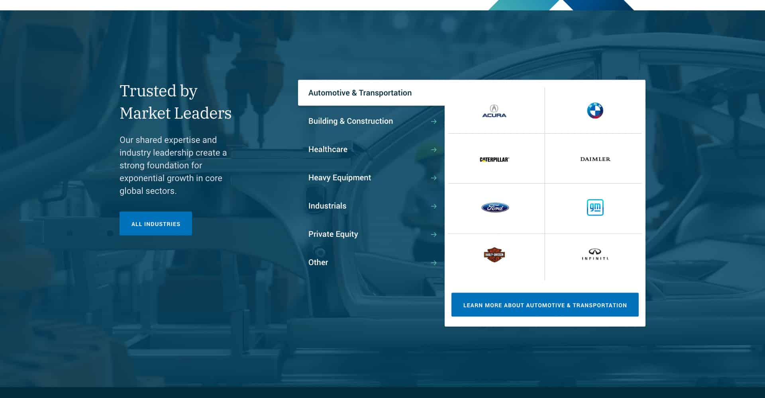Click arrow next to Private Equity
This screenshot has width=765, height=398.
434,234
